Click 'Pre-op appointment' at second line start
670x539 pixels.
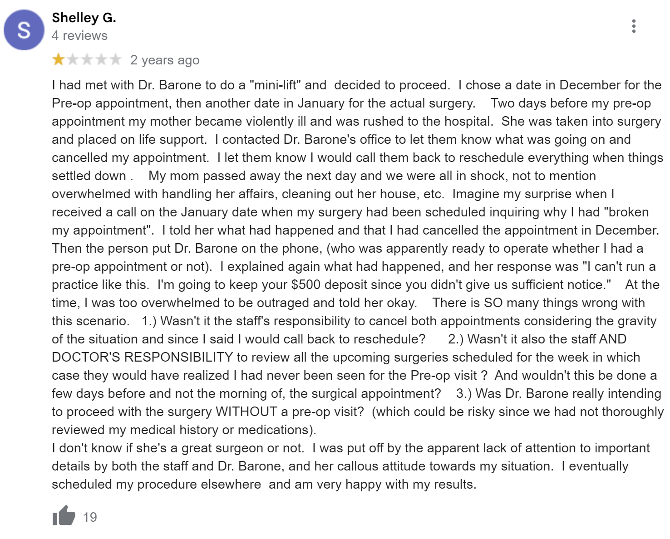pyautogui.click(x=110, y=103)
